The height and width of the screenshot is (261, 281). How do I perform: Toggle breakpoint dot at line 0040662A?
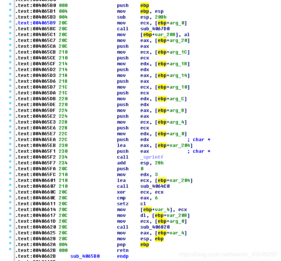coord(10,243)
